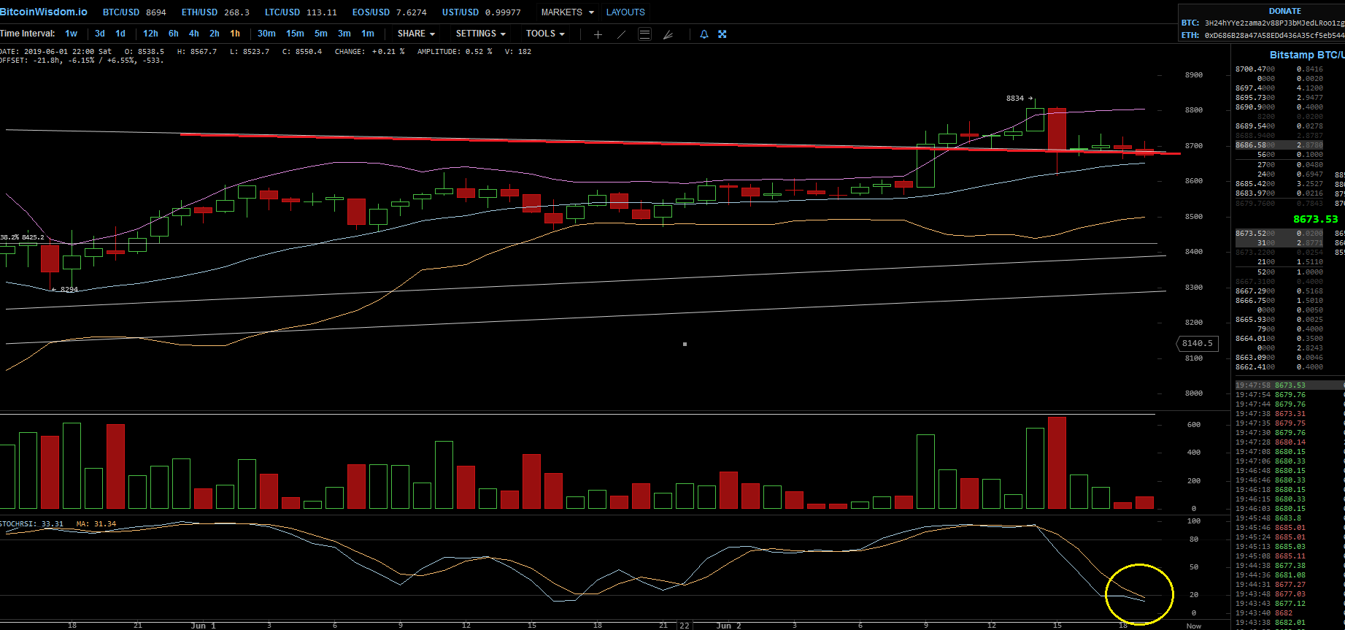Open the TOOLS dropdown menu

tap(545, 34)
